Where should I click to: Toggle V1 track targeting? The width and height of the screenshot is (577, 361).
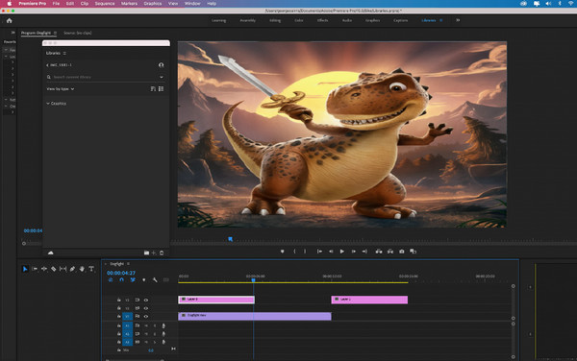pyautogui.click(x=127, y=316)
